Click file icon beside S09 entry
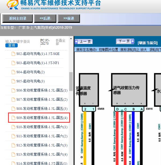 (x=13, y=118)
